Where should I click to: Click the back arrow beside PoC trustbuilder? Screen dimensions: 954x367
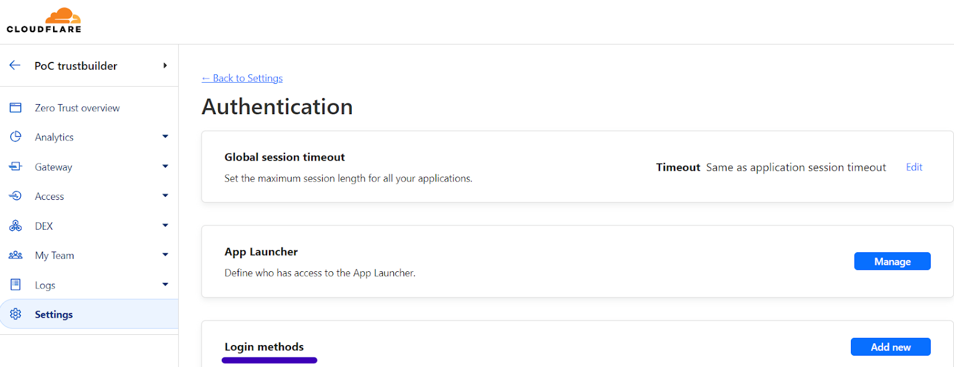point(15,65)
